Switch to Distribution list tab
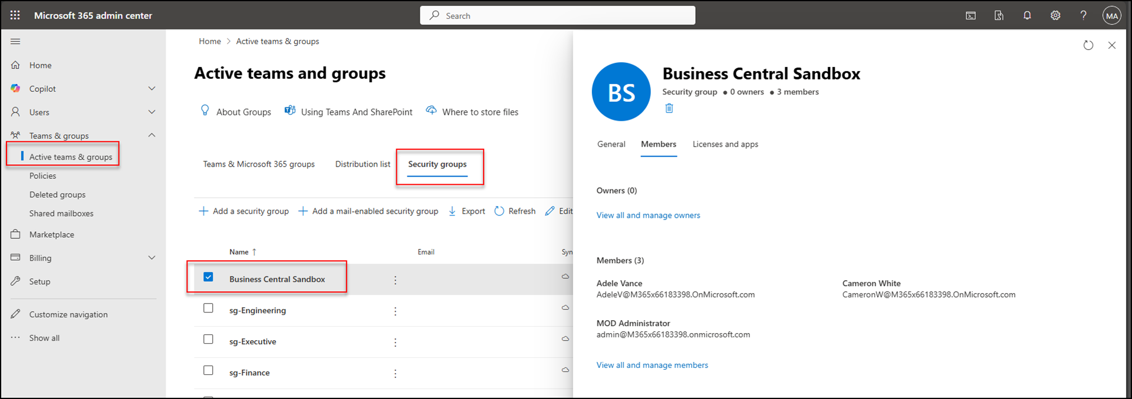This screenshot has width=1132, height=399. 363,164
